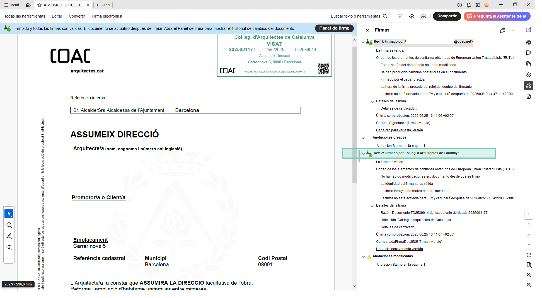
Task: Click the rotate page icon
Action: (x=529, y=255)
